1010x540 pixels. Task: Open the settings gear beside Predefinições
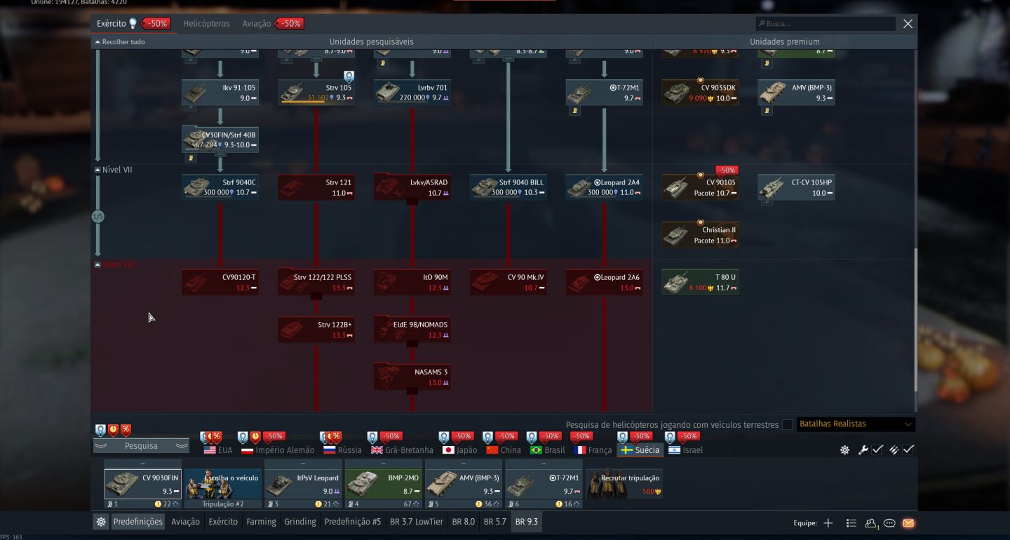pyautogui.click(x=101, y=522)
